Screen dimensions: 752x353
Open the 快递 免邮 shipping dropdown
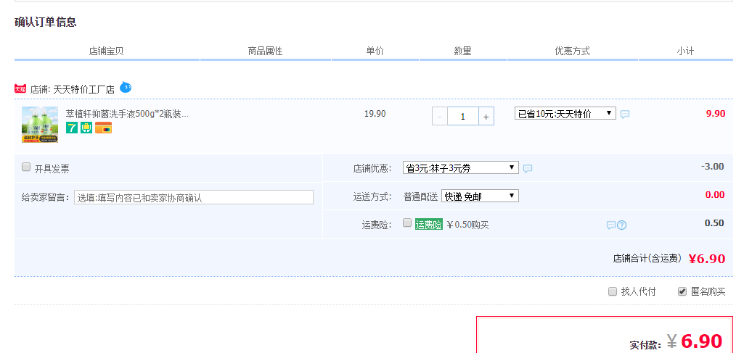click(480, 196)
